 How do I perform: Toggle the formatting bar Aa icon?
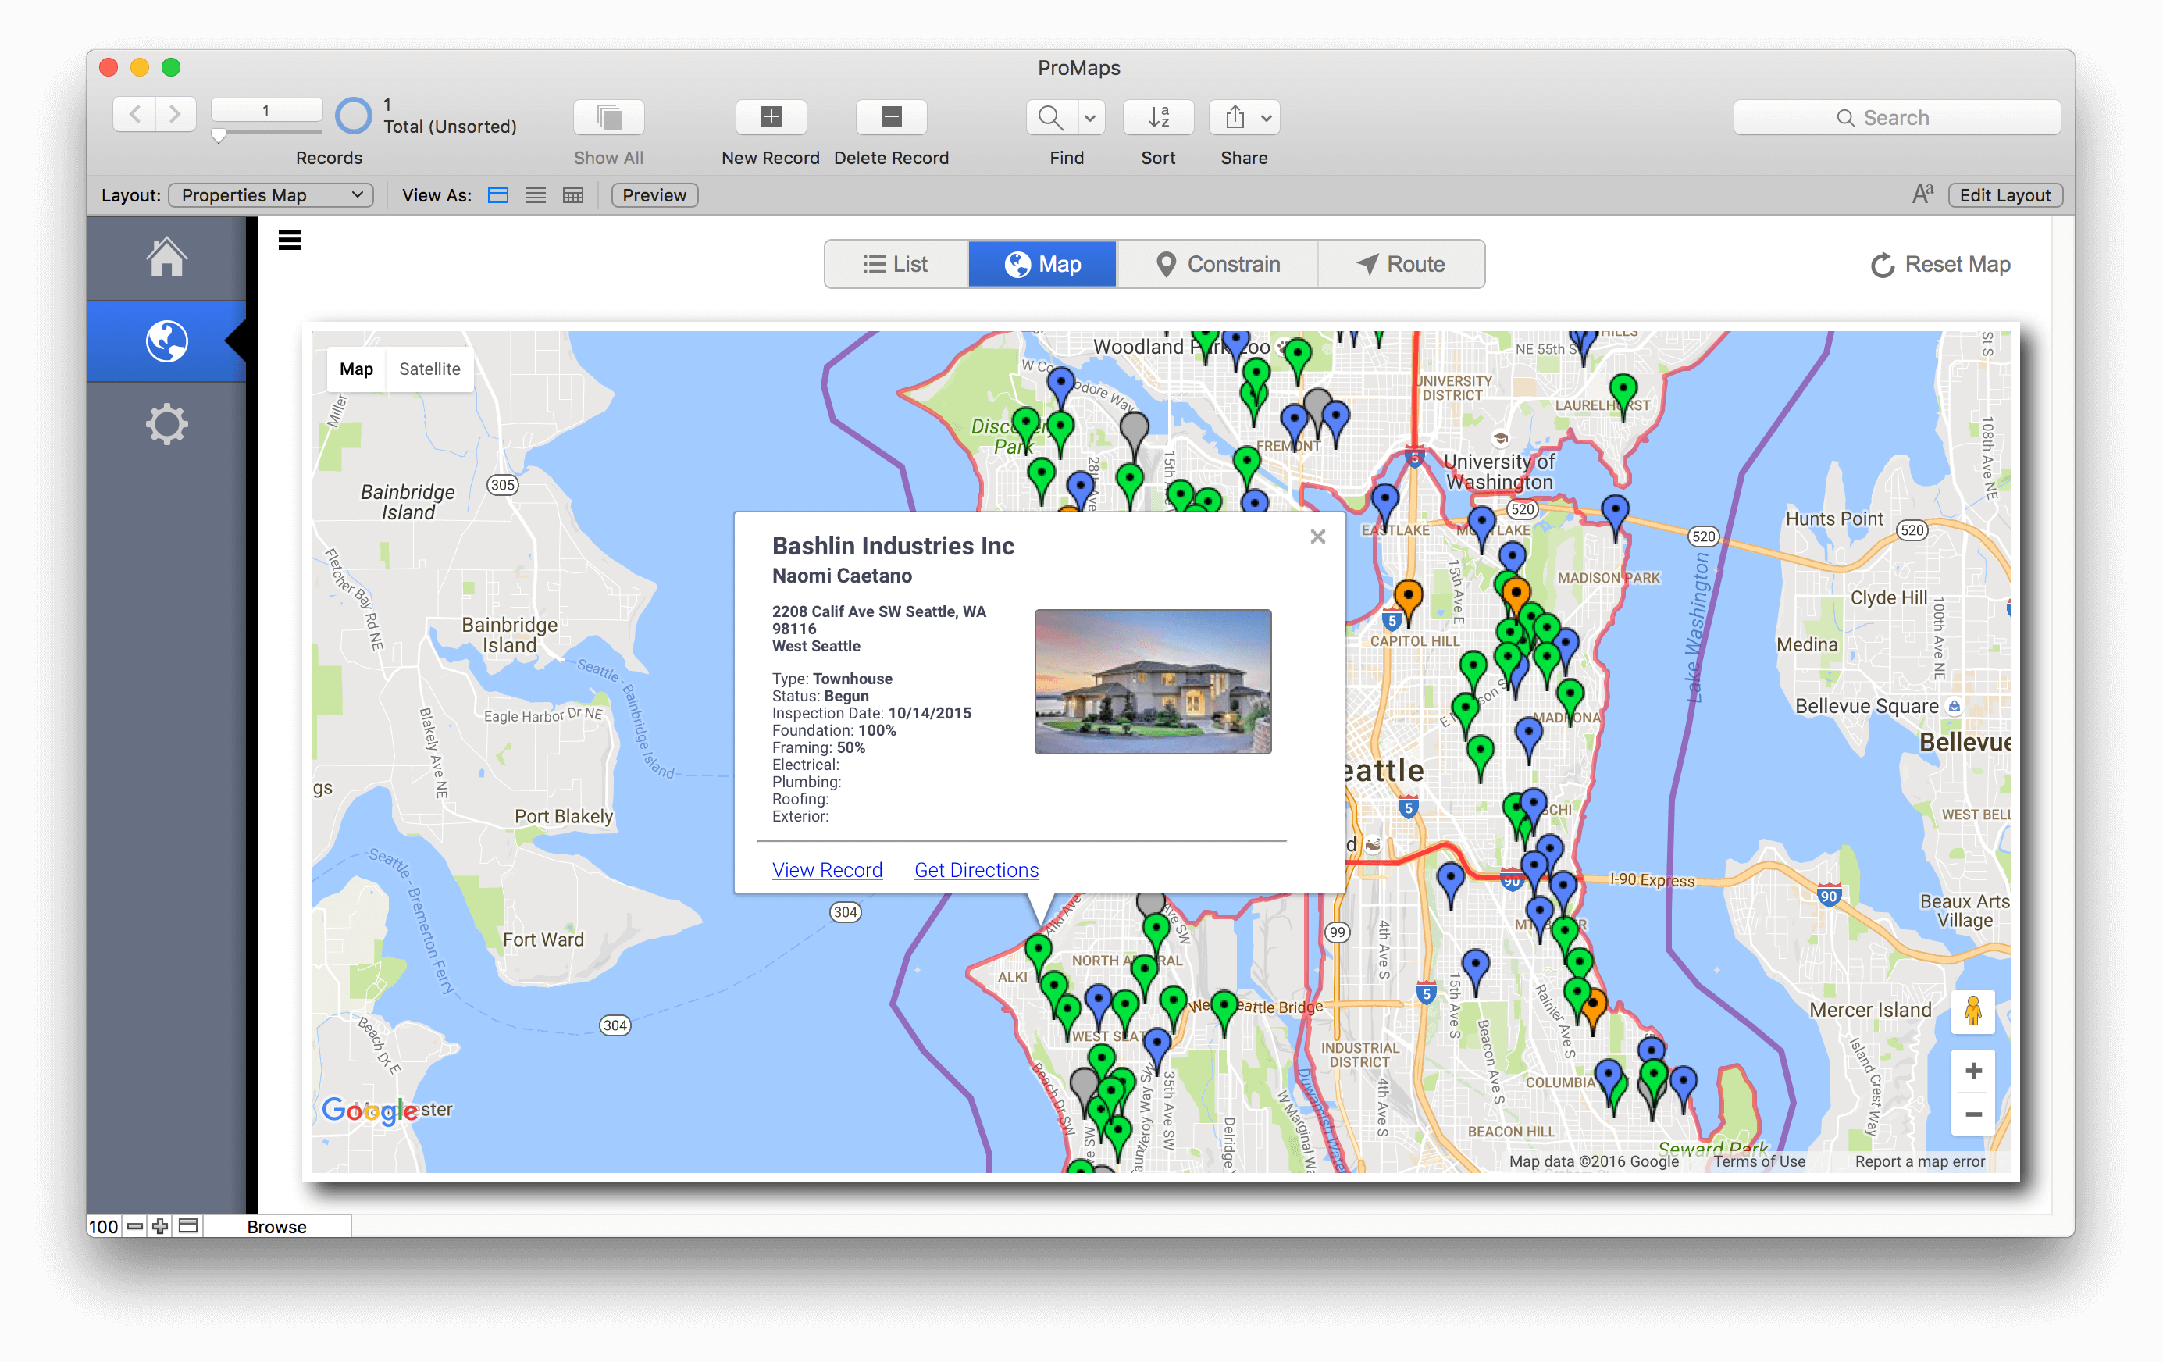1922,194
